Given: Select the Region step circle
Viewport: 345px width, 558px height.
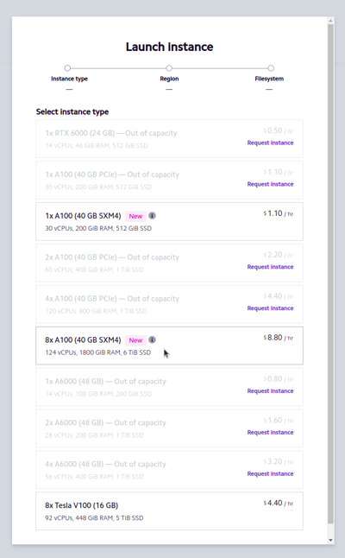Looking at the screenshot, I should pos(169,68).
